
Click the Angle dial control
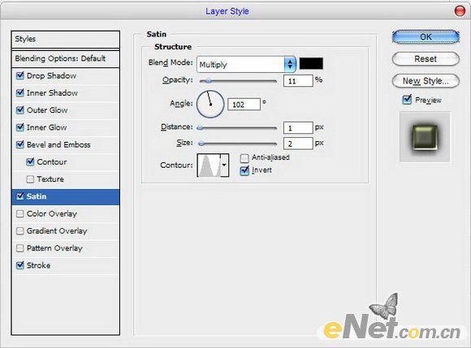210,104
